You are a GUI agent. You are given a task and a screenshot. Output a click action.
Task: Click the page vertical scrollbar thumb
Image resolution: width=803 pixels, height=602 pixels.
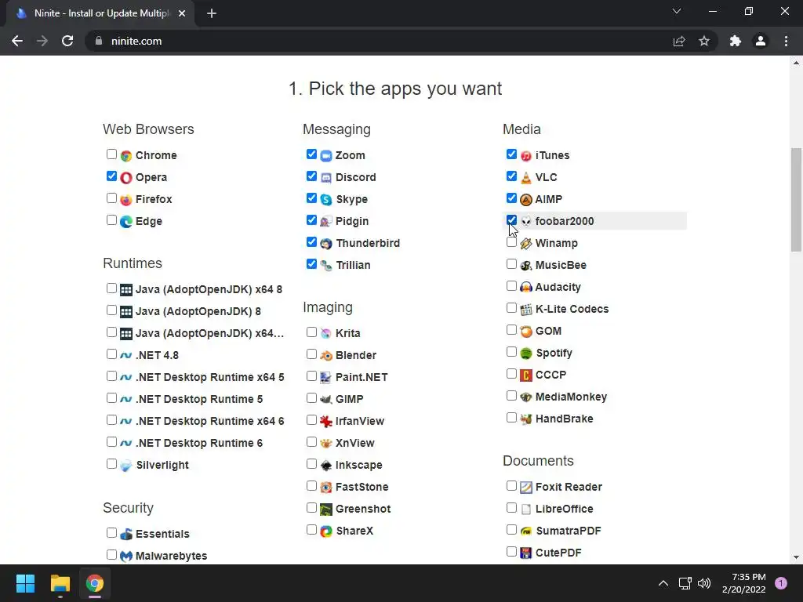(x=796, y=200)
